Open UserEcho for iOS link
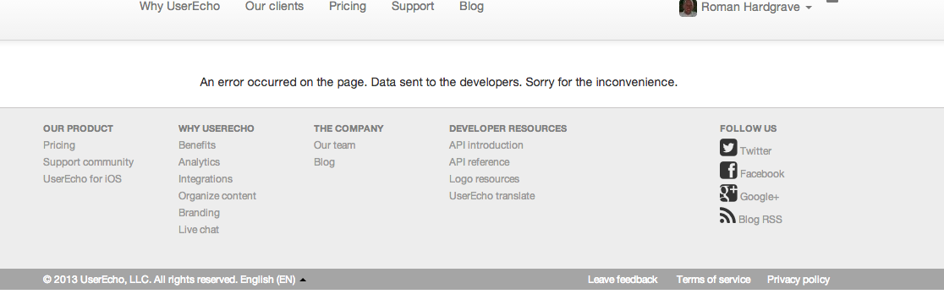The height and width of the screenshot is (305, 944). click(x=83, y=178)
